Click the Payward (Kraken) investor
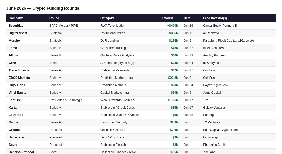Viewport: 282px width, 154px height. (215, 85)
